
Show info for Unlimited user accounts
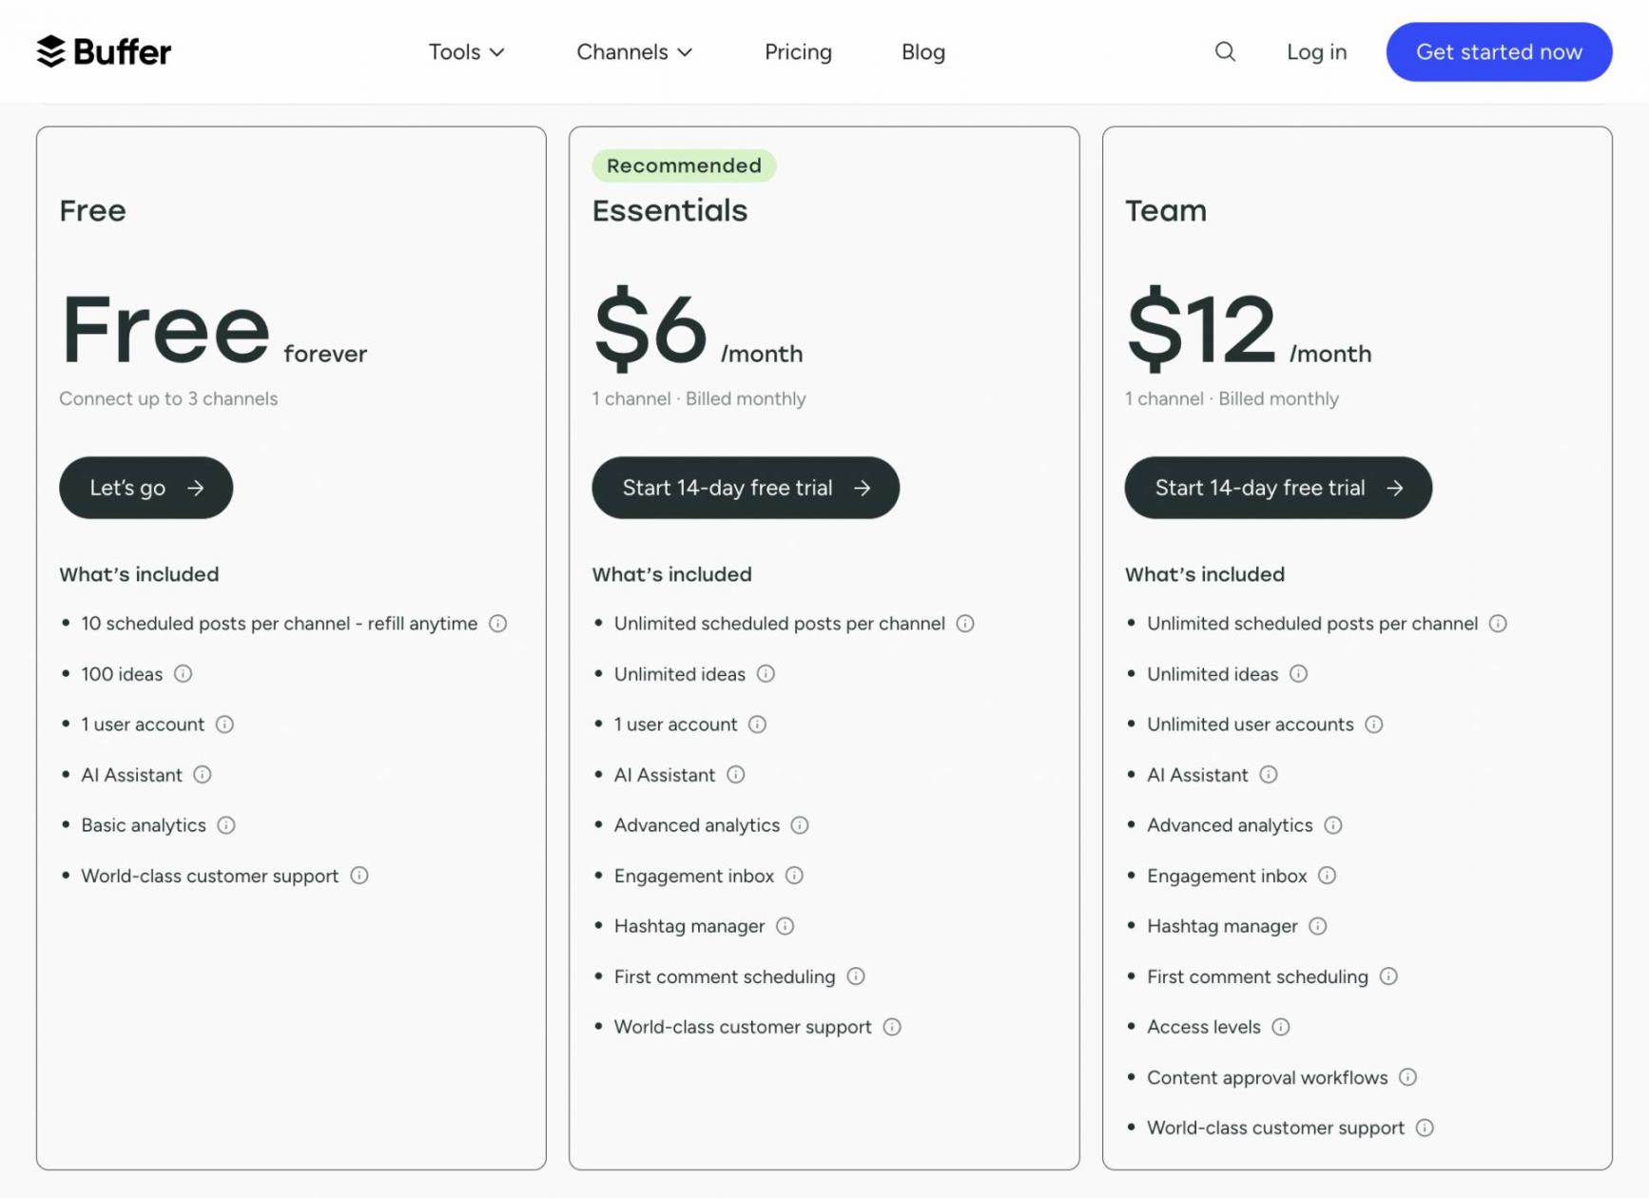(1374, 725)
